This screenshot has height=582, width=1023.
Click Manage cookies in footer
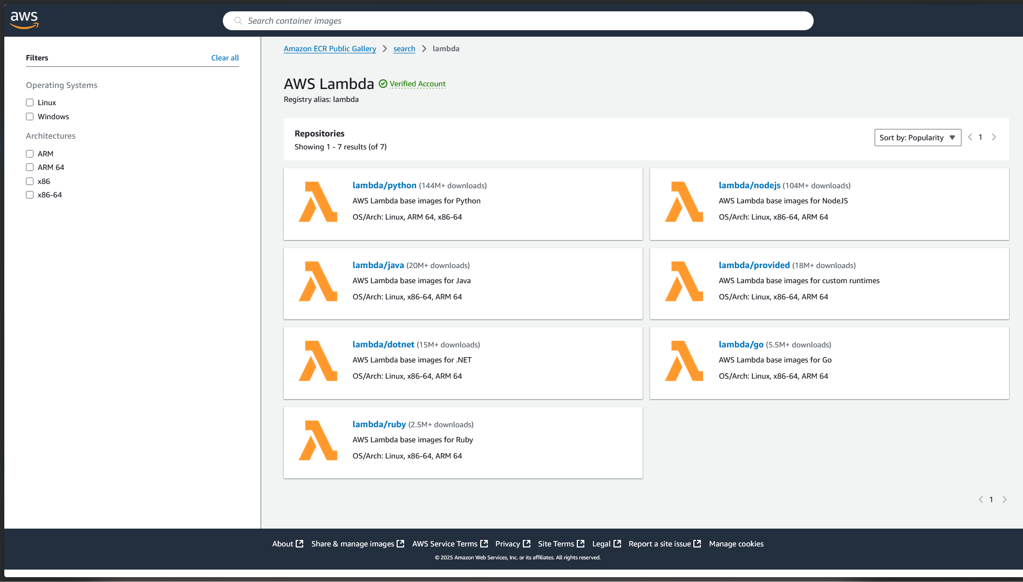[736, 544]
